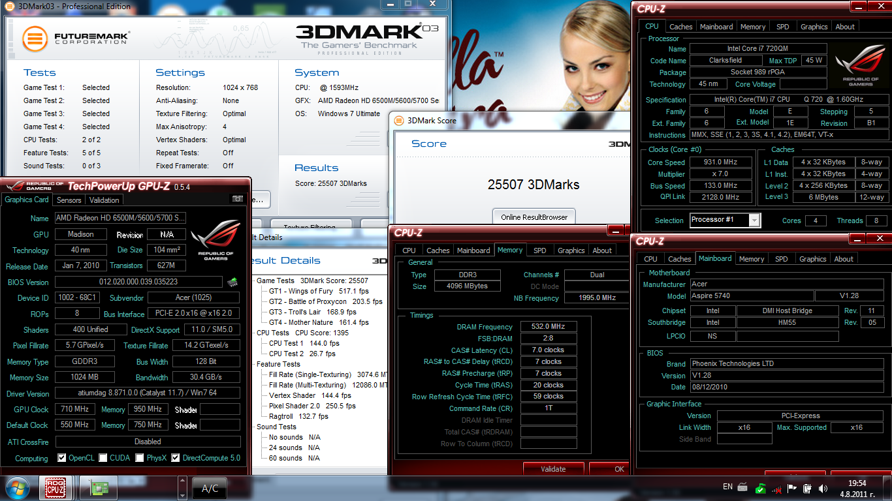
Task: Click EN language indicator in tray
Action: coord(727,487)
